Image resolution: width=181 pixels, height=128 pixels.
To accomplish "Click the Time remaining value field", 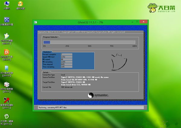I will click(66, 67).
